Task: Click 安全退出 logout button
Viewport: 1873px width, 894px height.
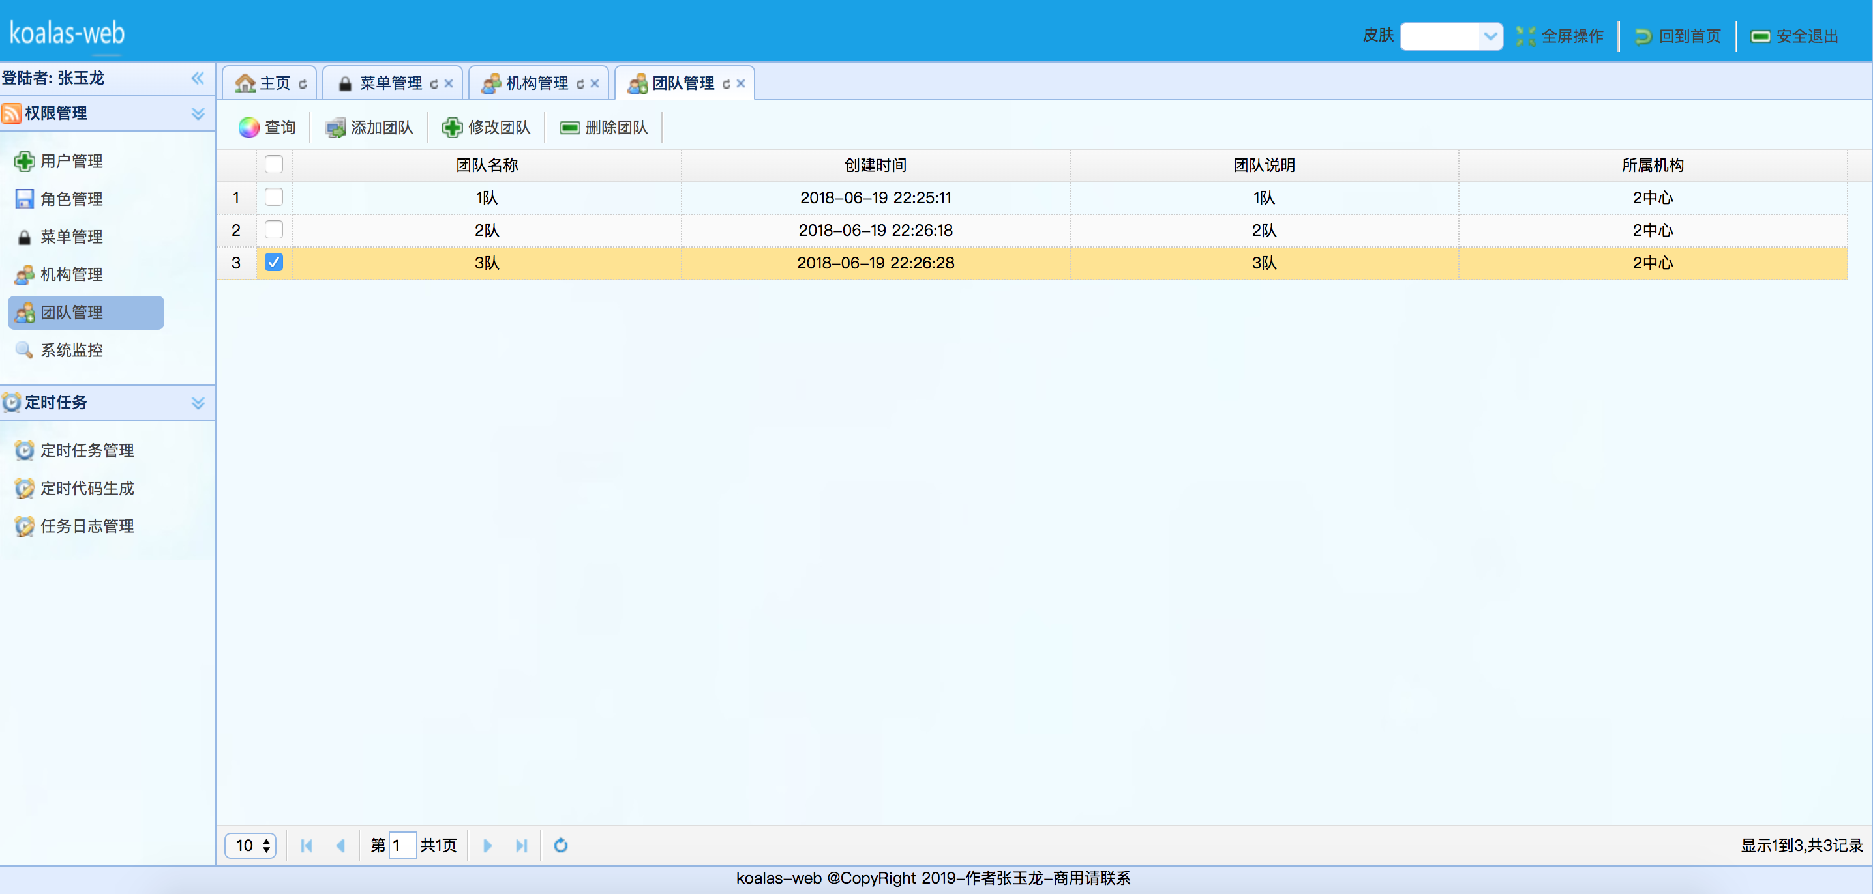Action: 1795,36
